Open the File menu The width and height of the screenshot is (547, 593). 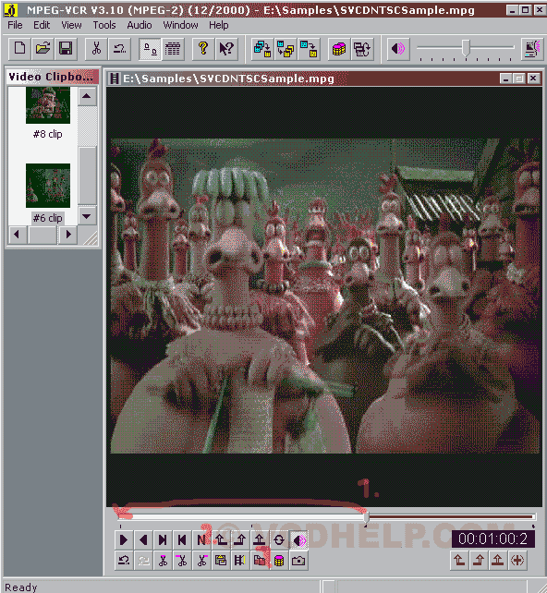pos(15,25)
